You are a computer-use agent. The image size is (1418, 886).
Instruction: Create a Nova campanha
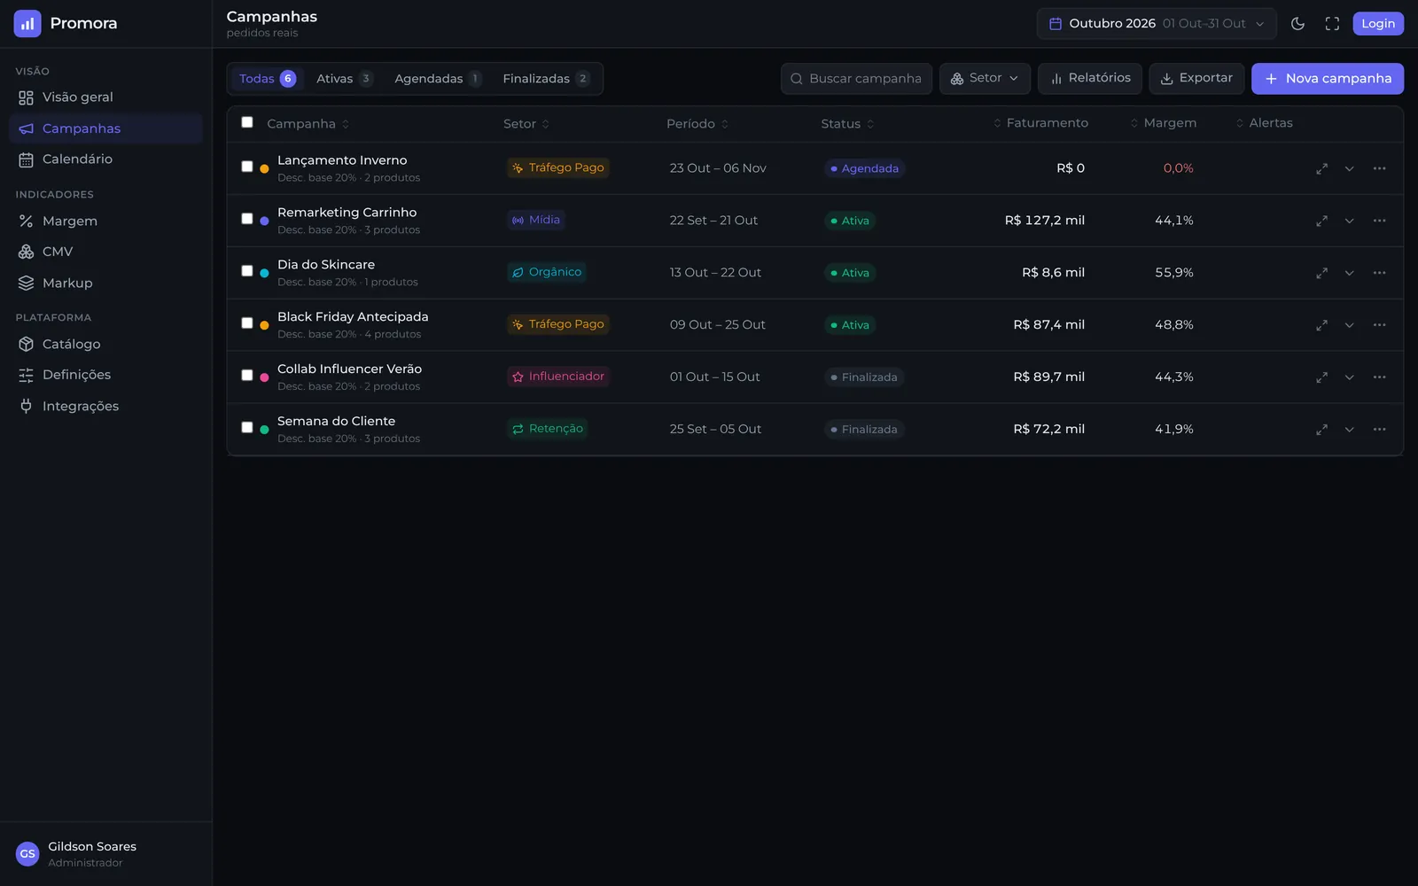(1328, 78)
